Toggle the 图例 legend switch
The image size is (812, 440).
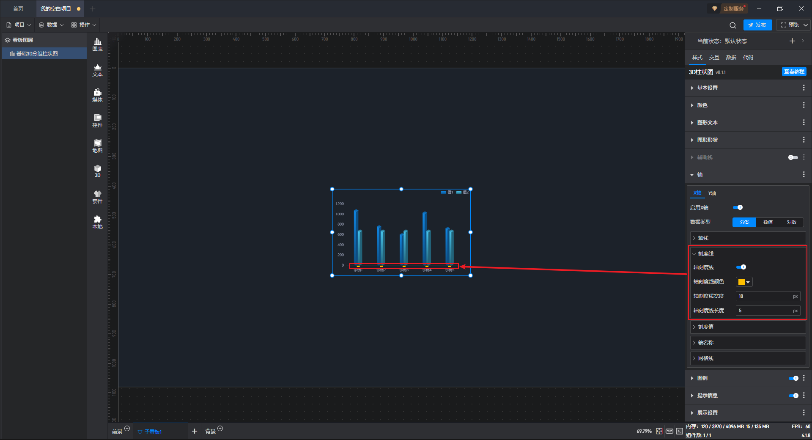point(793,378)
